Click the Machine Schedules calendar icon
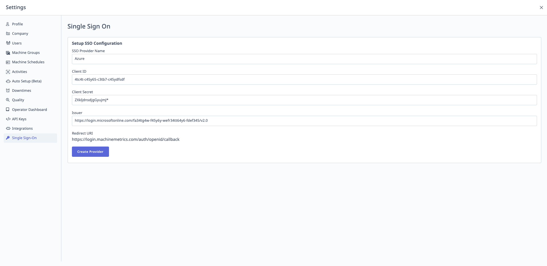This screenshot has width=547, height=266. point(8,62)
